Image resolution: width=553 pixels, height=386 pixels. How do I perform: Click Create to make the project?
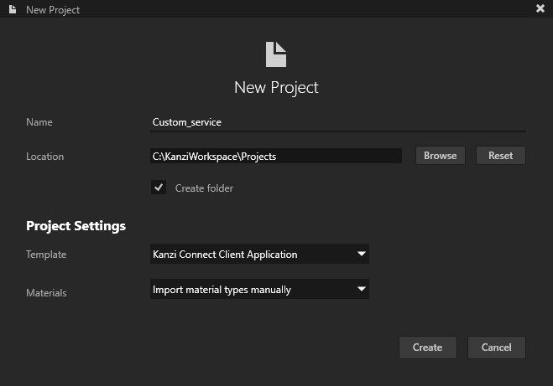coord(427,347)
